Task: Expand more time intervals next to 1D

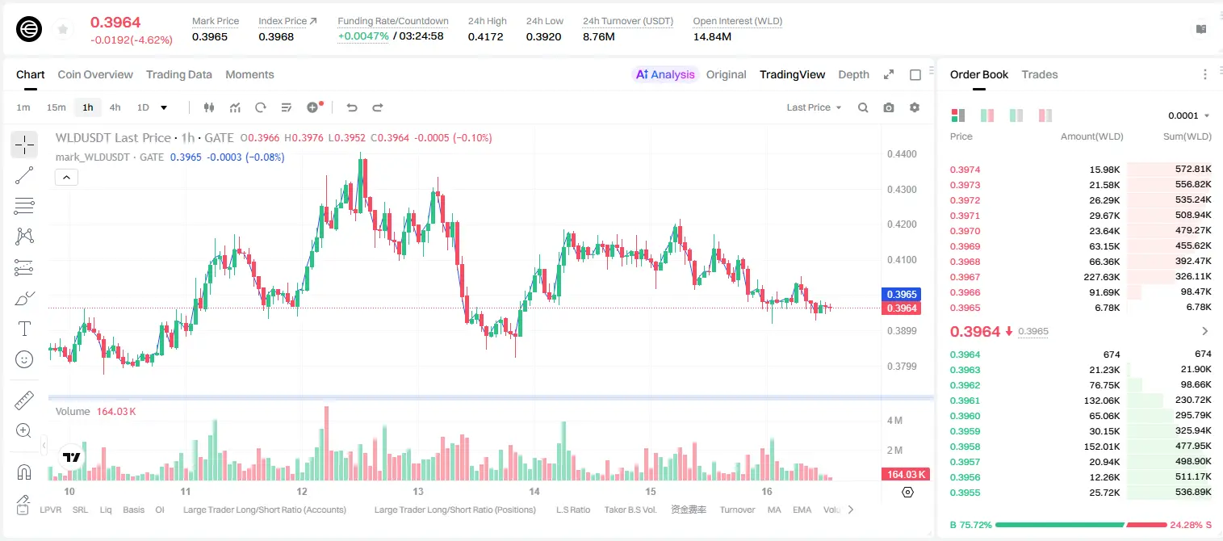Action: [164, 107]
